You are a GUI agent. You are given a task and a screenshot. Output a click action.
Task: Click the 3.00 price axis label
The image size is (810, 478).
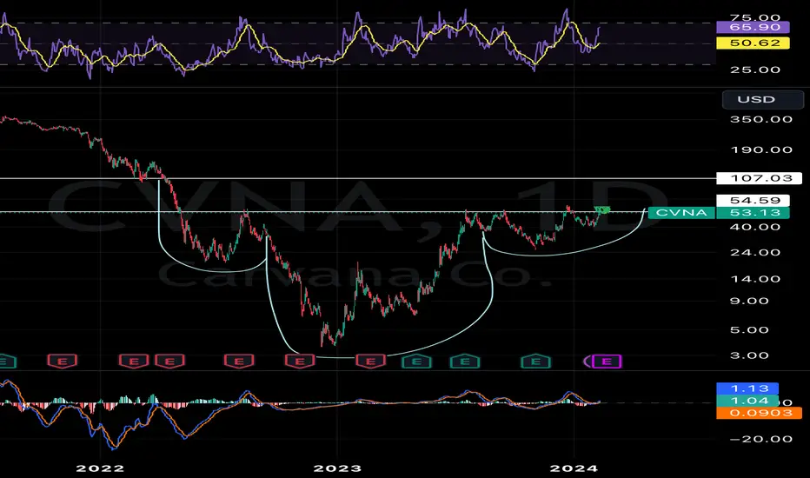[x=749, y=355]
